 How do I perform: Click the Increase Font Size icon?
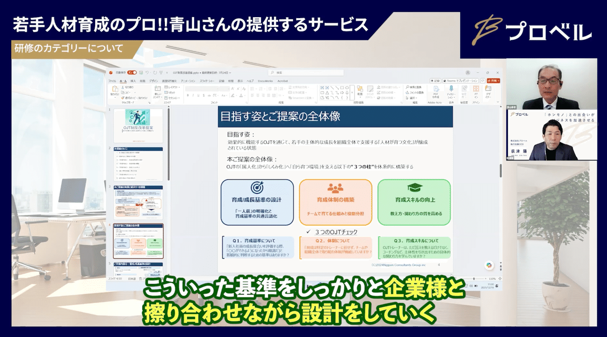click(233, 89)
